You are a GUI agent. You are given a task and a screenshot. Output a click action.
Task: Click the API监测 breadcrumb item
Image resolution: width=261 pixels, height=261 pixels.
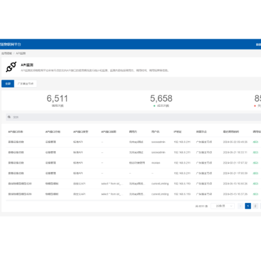pyautogui.click(x=21, y=53)
